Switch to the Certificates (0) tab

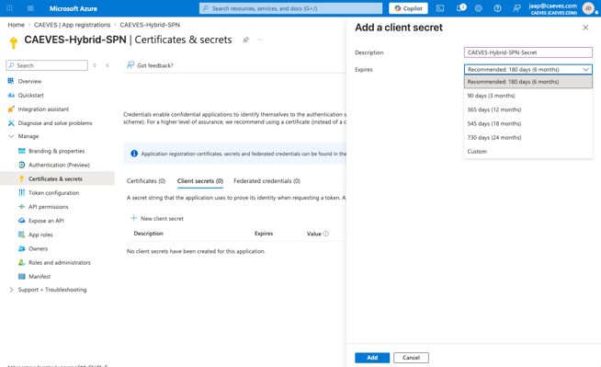[146, 181]
